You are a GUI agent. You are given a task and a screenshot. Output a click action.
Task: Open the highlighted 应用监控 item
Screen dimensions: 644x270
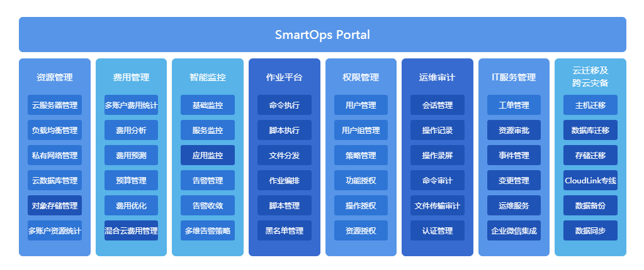(208, 155)
